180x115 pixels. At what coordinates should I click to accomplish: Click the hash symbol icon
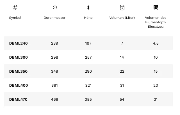point(15,8)
